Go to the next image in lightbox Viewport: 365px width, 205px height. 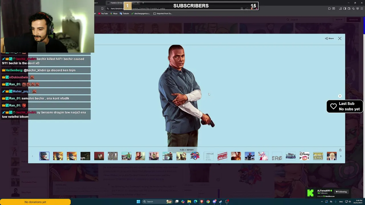(340, 96)
